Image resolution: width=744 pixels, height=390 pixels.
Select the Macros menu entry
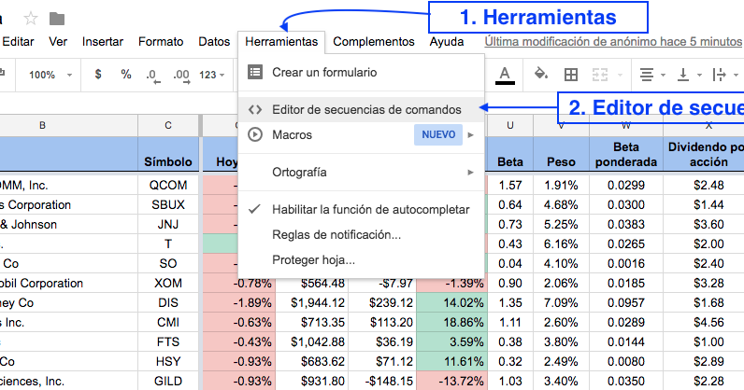point(361,134)
